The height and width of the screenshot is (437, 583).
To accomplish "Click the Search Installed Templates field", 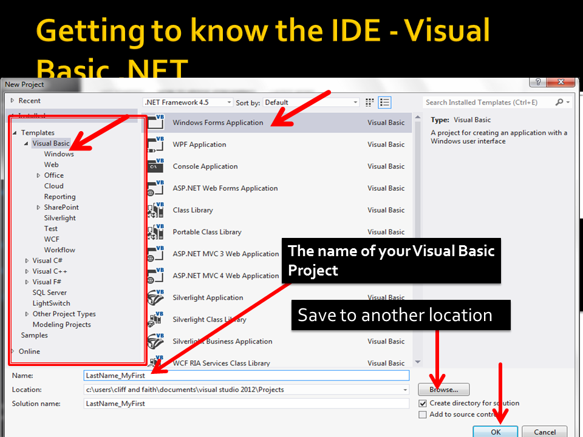I will coord(488,102).
